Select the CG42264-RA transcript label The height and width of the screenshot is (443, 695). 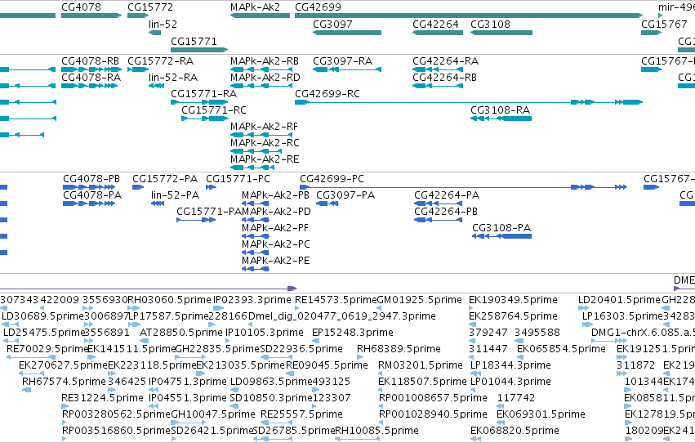(445, 60)
